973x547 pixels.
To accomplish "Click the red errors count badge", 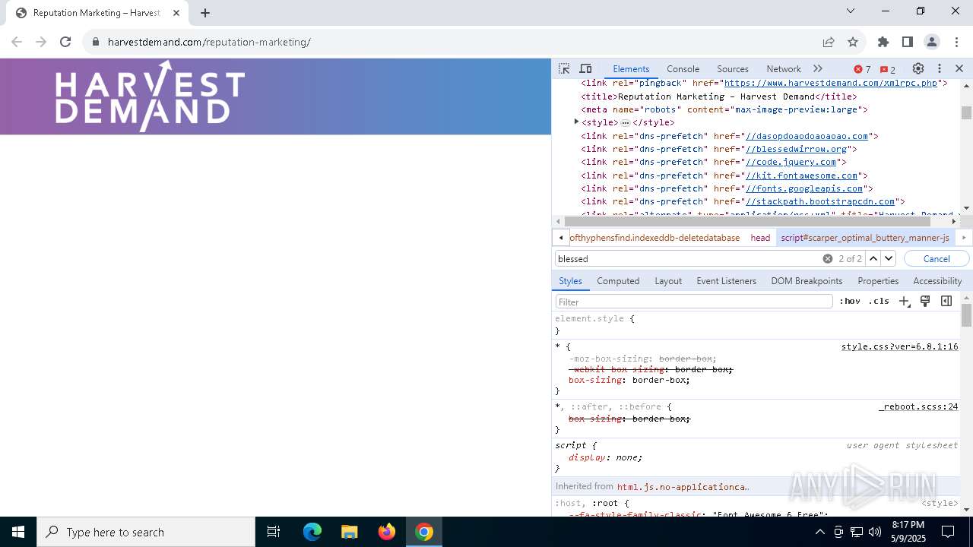I will pyautogui.click(x=863, y=69).
